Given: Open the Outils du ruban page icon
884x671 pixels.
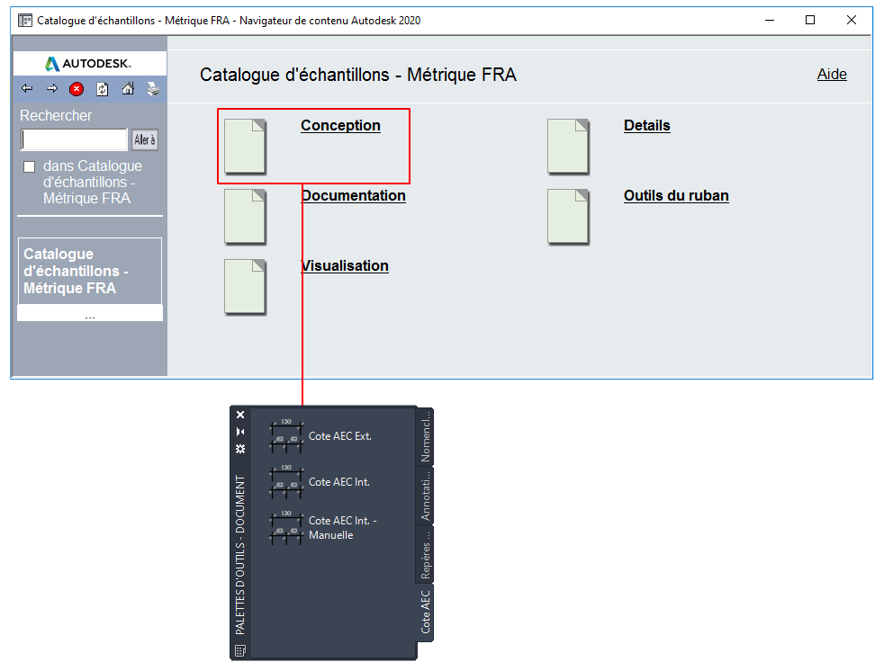Looking at the screenshot, I should tap(568, 217).
